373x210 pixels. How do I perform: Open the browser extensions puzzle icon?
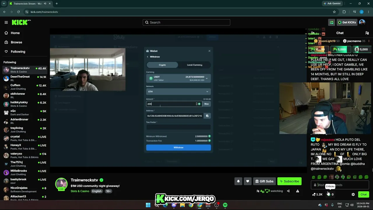click(344, 12)
